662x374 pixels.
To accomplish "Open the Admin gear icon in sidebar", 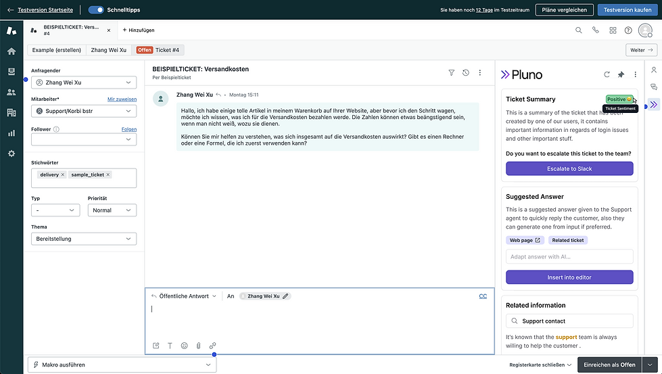I will coord(11,154).
